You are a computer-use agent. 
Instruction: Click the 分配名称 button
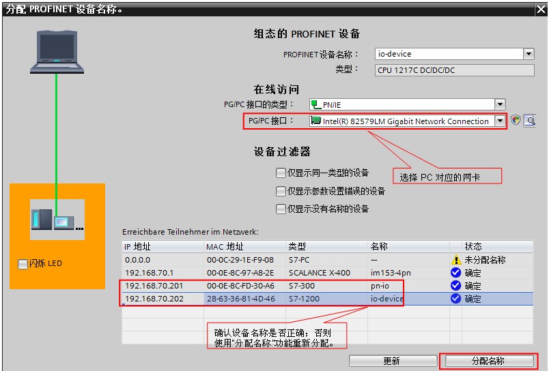click(x=489, y=361)
